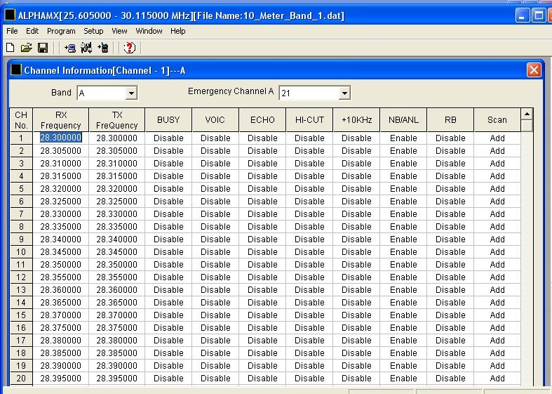The width and height of the screenshot is (552, 394).
Task: Close the Channel Information window
Action: 533,70
